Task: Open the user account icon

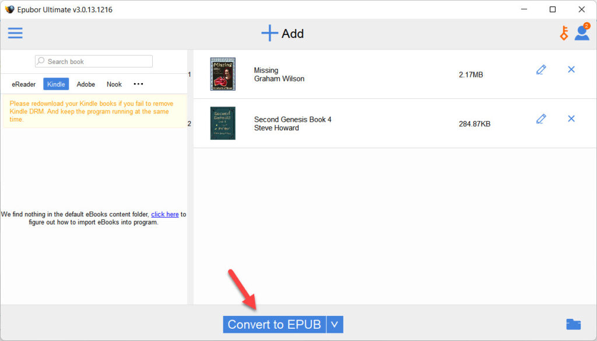Action: (582, 32)
